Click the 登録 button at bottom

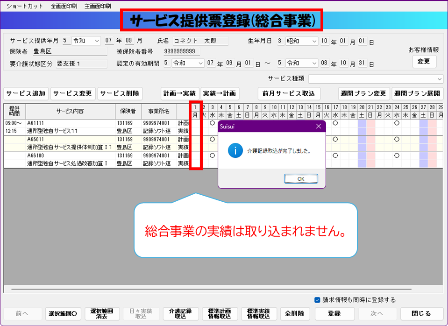click(x=334, y=313)
